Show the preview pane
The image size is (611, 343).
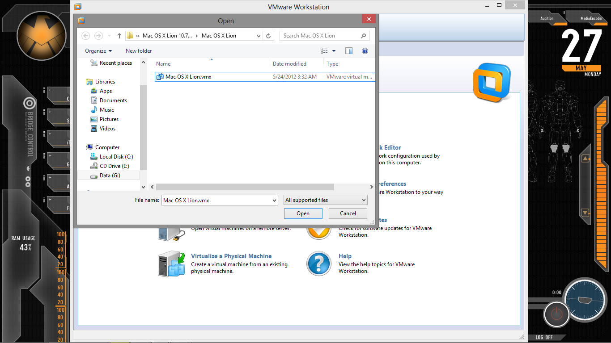349,51
